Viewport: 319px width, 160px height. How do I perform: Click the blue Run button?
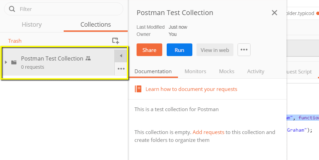click(x=179, y=50)
